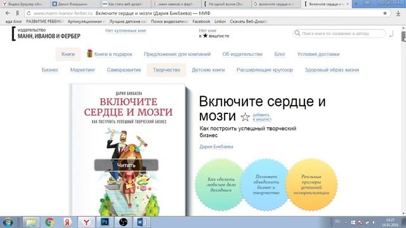Select 'Расширяющие кругозор' category
Screen dimensions: 406x228
265,70
